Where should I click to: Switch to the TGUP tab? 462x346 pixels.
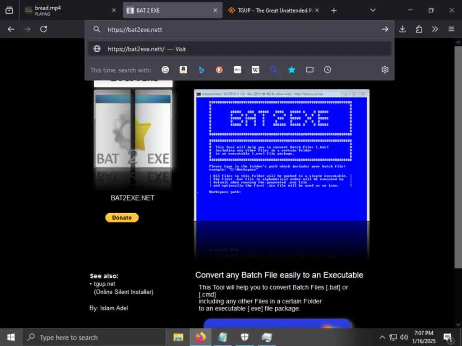pyautogui.click(x=273, y=10)
